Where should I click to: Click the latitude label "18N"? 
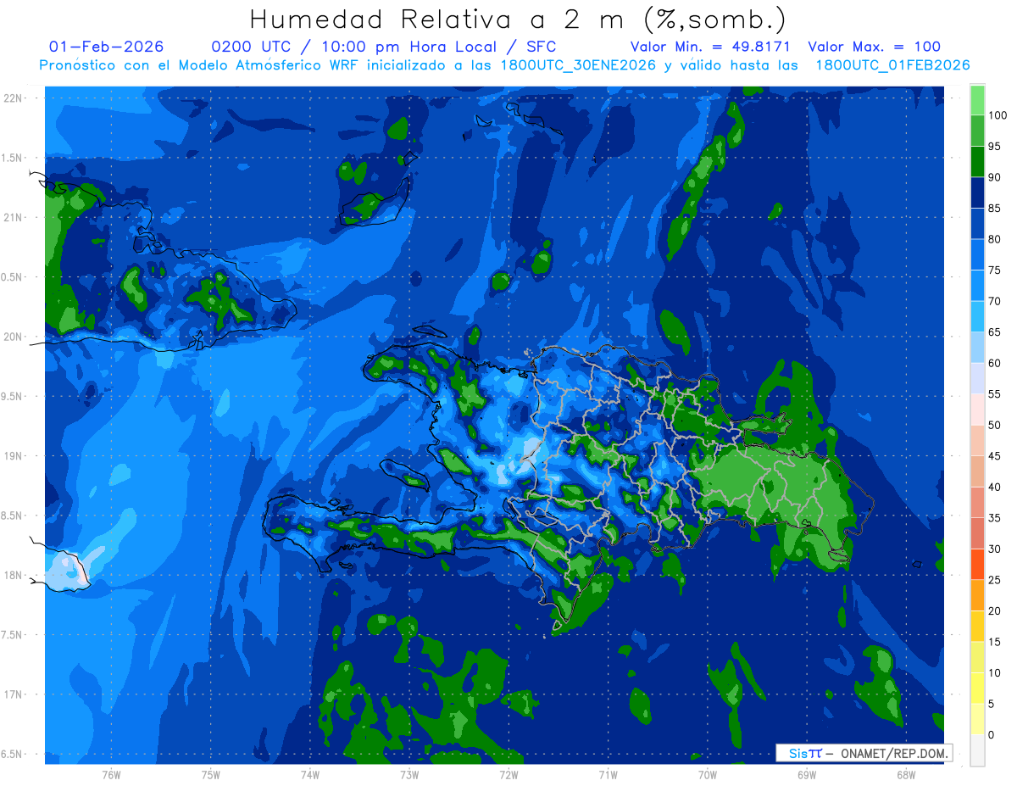(x=13, y=575)
